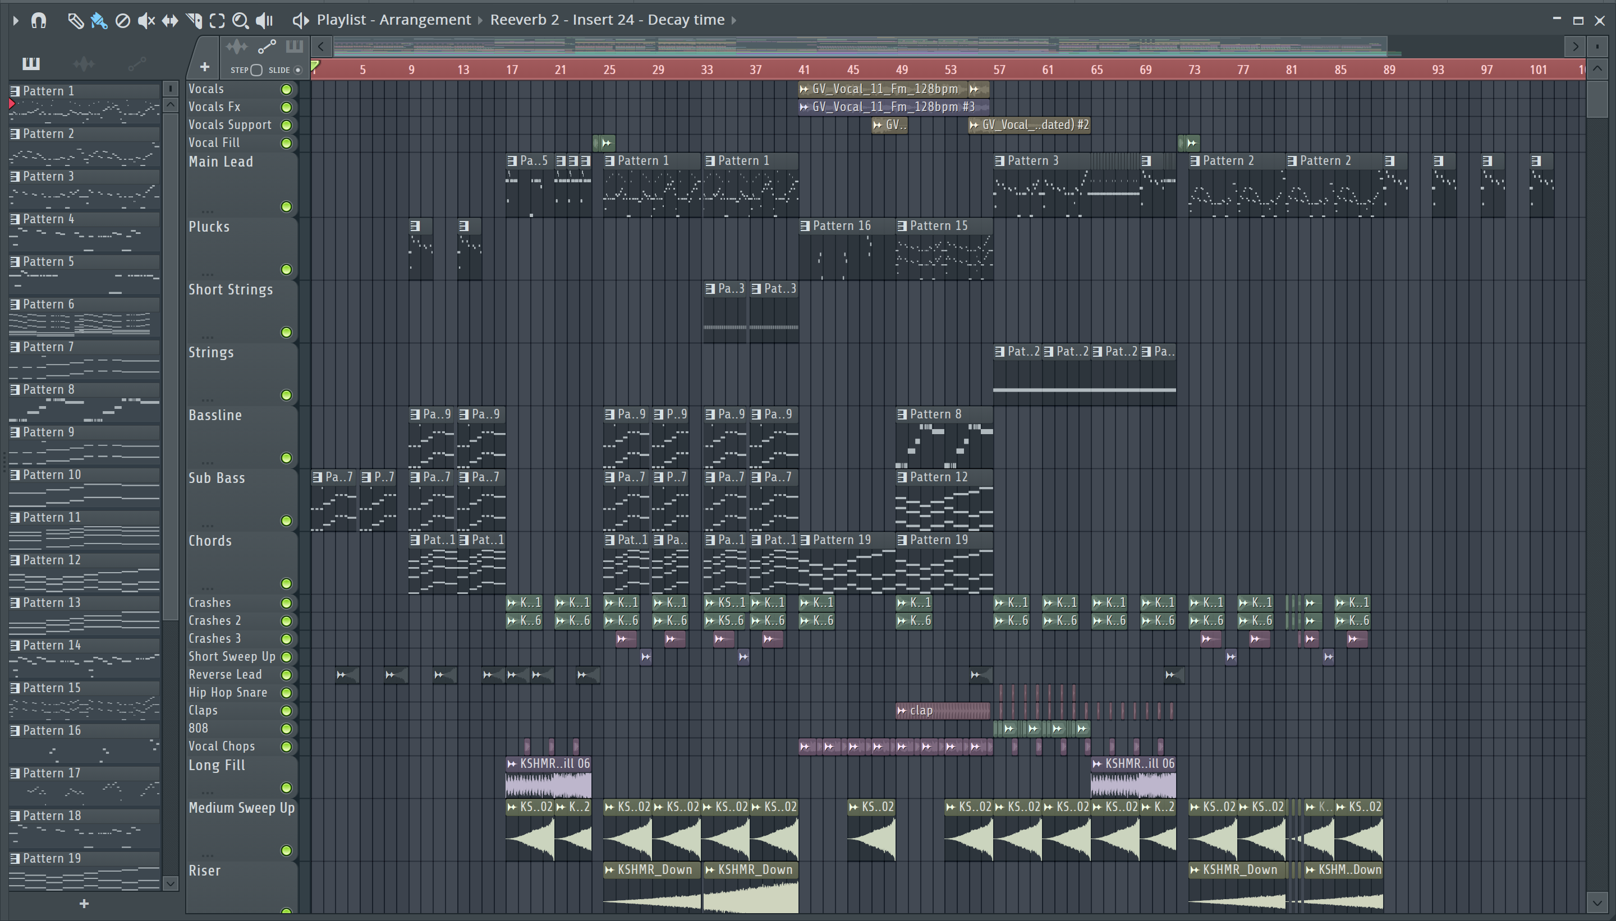Image resolution: width=1616 pixels, height=921 pixels.
Task: Mute the Long Fill track
Action: (x=287, y=788)
